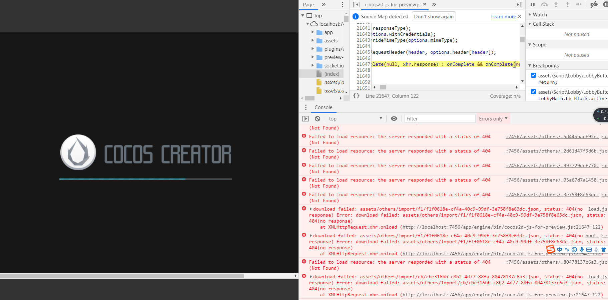Viewport: 608px width, 300px height.
Task: Hide the debugger sidebar pane
Action: [x=519, y=4]
